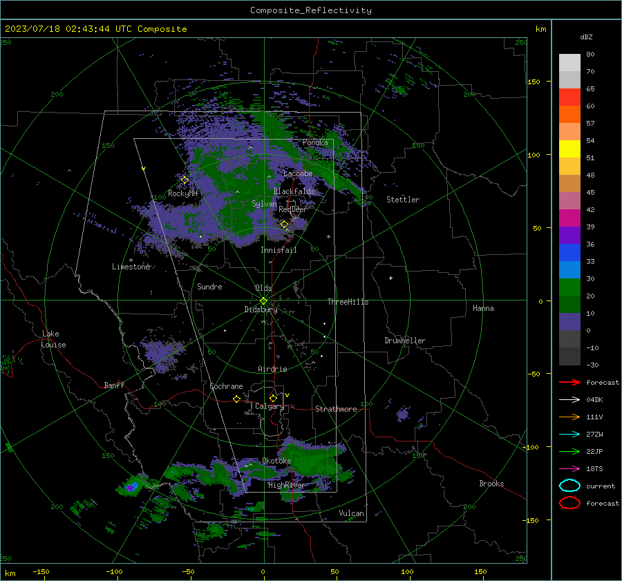Viewport: 622px width, 581px height.
Task: Click the Sylvan label on the map
Action: tap(264, 204)
